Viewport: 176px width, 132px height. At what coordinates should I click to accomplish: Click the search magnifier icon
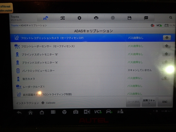(x=171, y=18)
